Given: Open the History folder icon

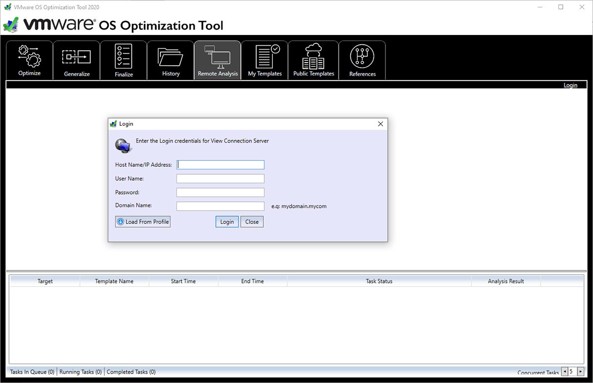Looking at the screenshot, I should 170,57.
